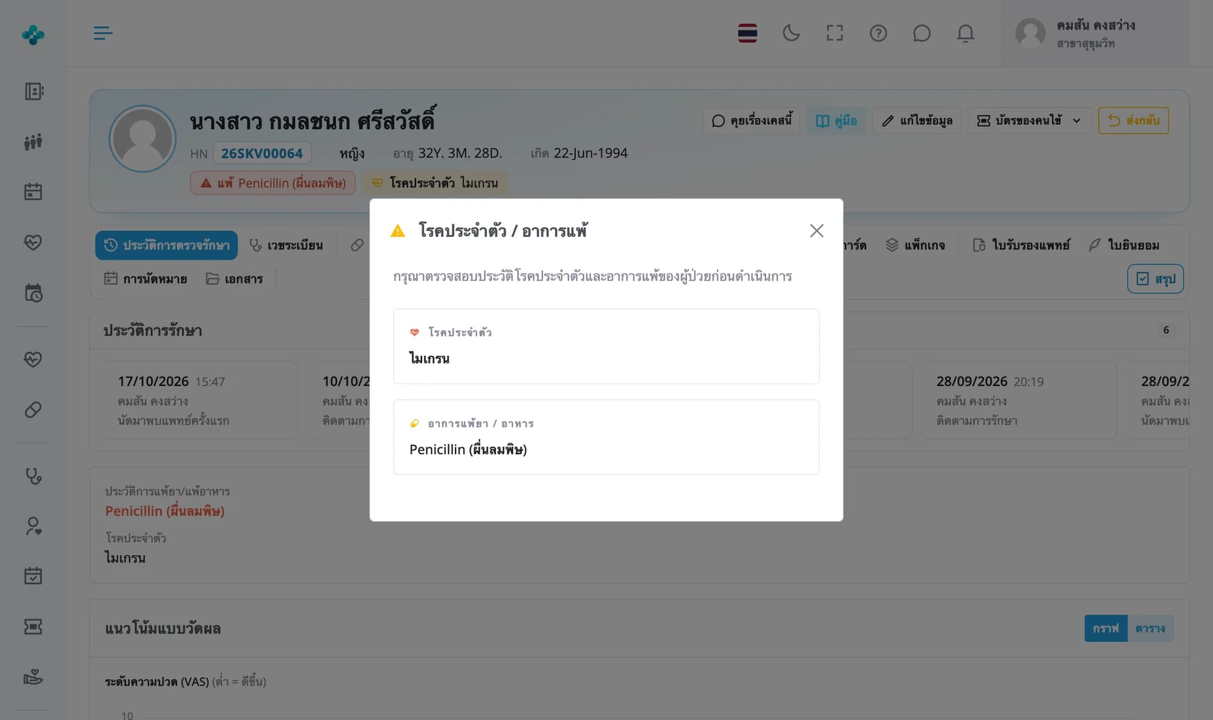Open chat messages icon in header
Image resolution: width=1213 pixels, height=720 pixels.
pos(921,33)
